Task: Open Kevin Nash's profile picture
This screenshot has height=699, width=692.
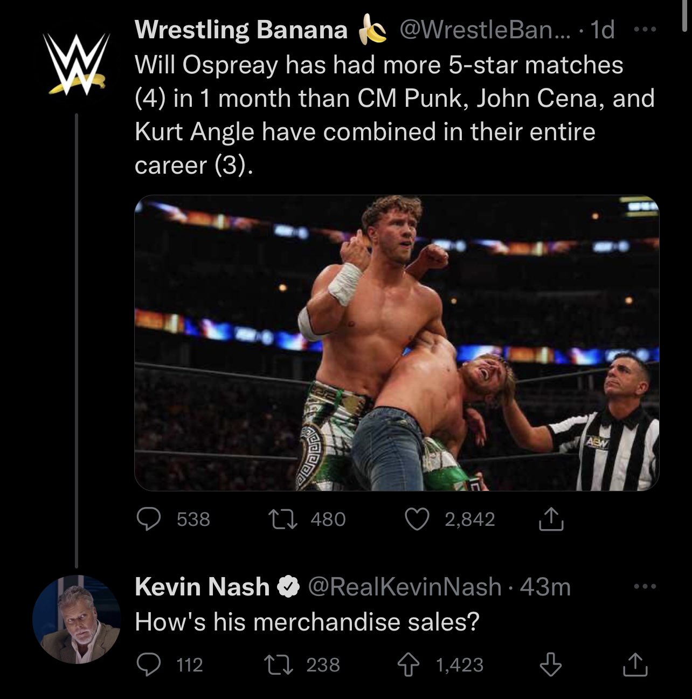Action: click(77, 619)
